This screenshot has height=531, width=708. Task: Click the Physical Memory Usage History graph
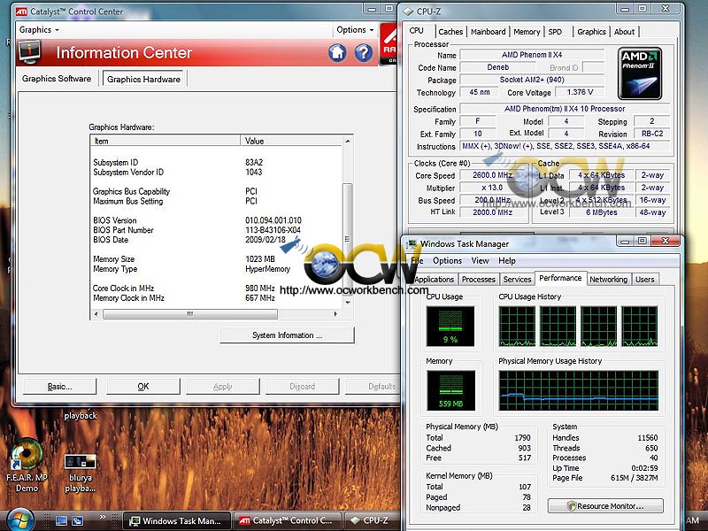click(x=579, y=390)
